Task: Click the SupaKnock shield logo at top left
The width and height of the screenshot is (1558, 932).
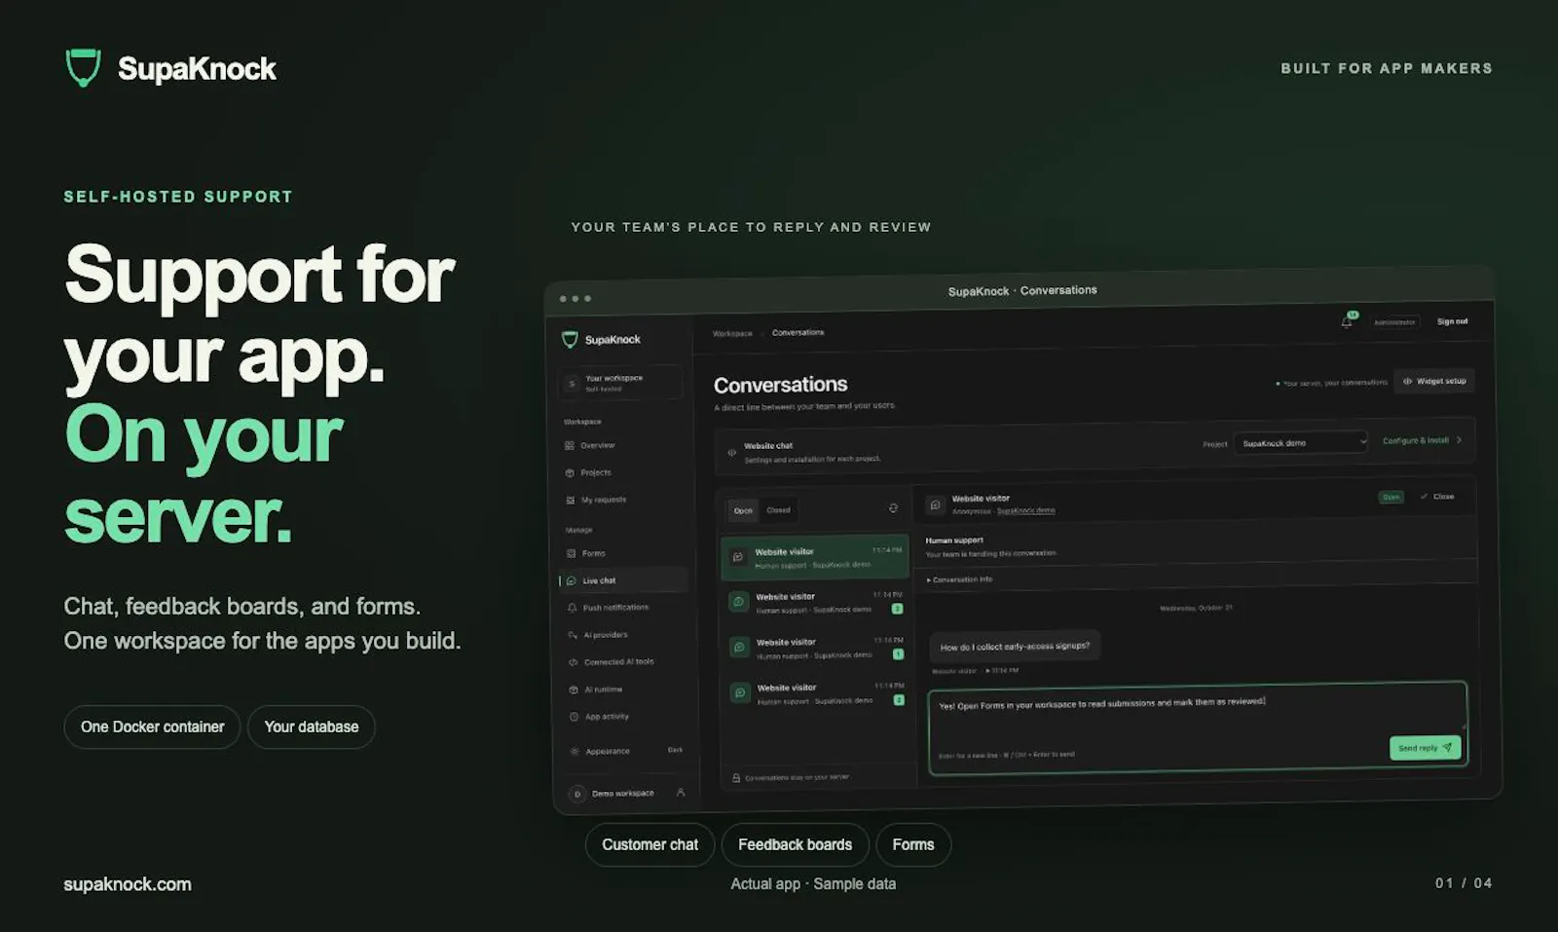Action: click(83, 68)
